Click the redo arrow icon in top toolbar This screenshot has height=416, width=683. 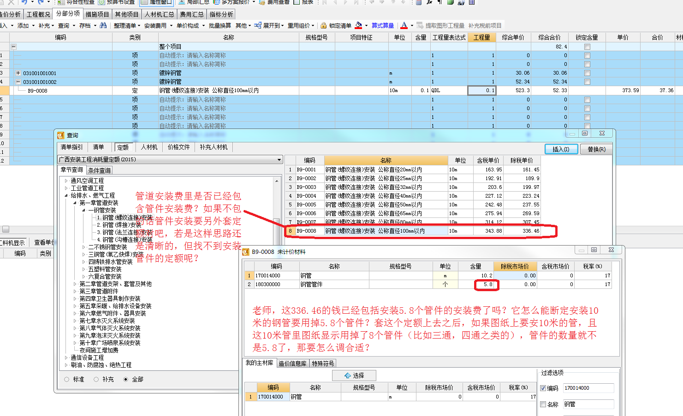coord(41,2)
